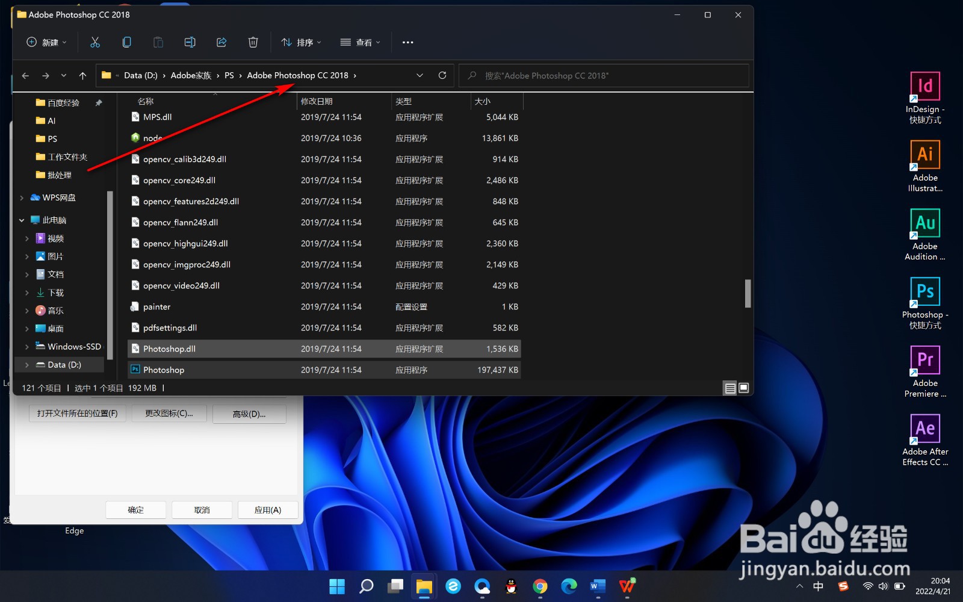This screenshot has width=963, height=602.
Task: Select MPS.dll in the file list
Action: (x=324, y=117)
